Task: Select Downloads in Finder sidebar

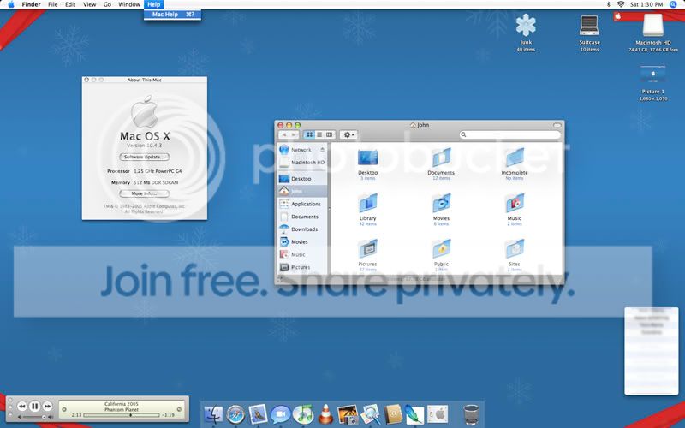Action: 302,229
